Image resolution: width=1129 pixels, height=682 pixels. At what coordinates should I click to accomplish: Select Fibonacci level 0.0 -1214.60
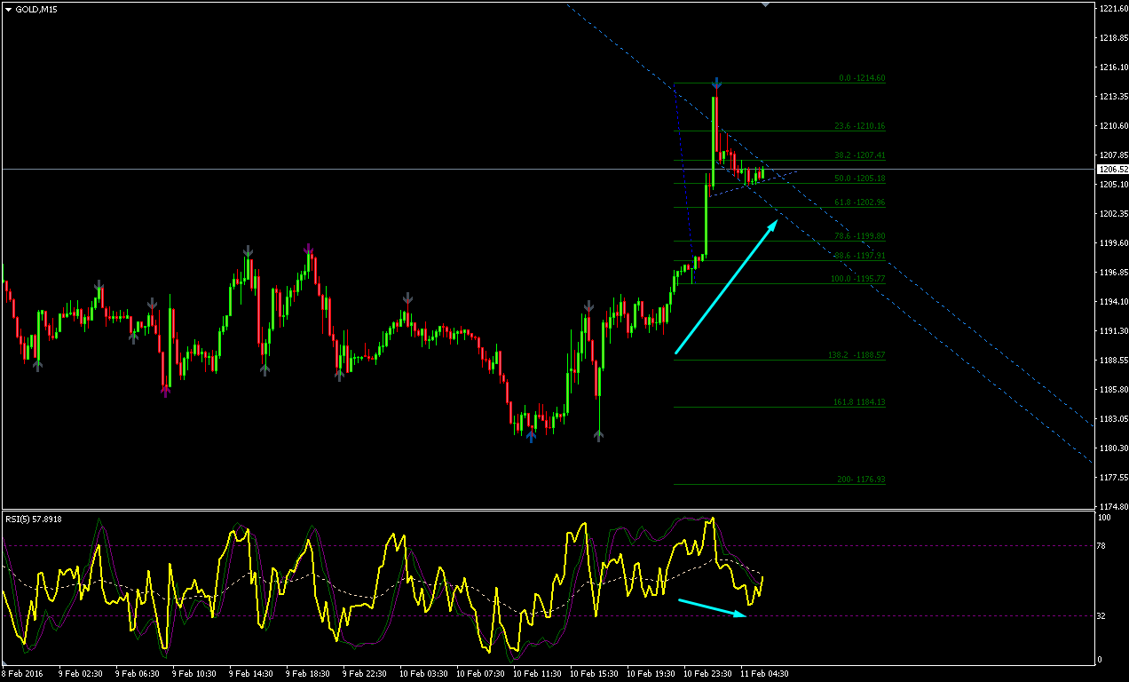[x=862, y=78]
